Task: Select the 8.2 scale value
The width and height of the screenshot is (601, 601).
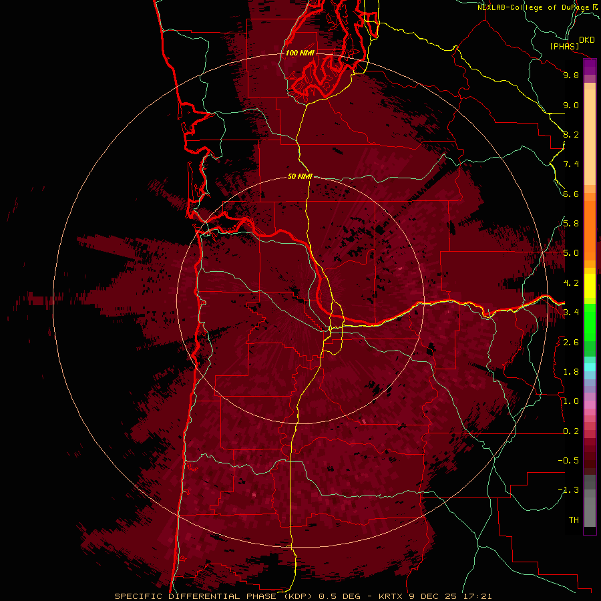Action: coord(571,134)
